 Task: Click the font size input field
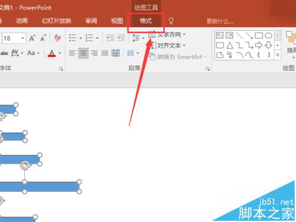(x=11, y=38)
